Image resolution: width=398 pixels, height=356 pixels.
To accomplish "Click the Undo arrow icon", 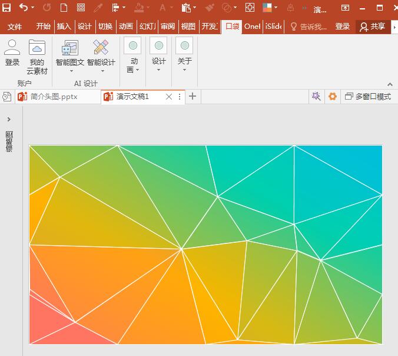I will pos(23,8).
